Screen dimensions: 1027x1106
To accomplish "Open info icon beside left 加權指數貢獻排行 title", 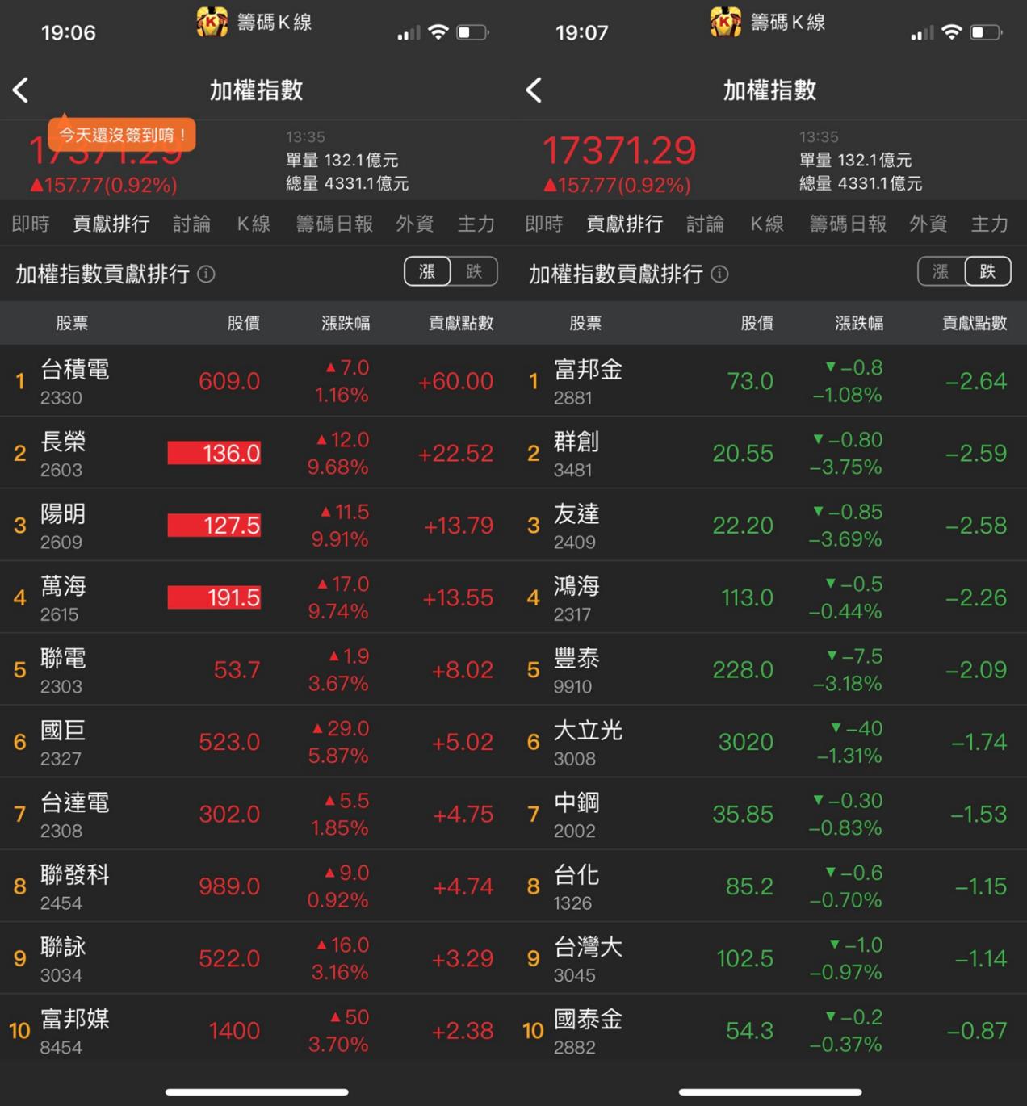I will tap(206, 274).
